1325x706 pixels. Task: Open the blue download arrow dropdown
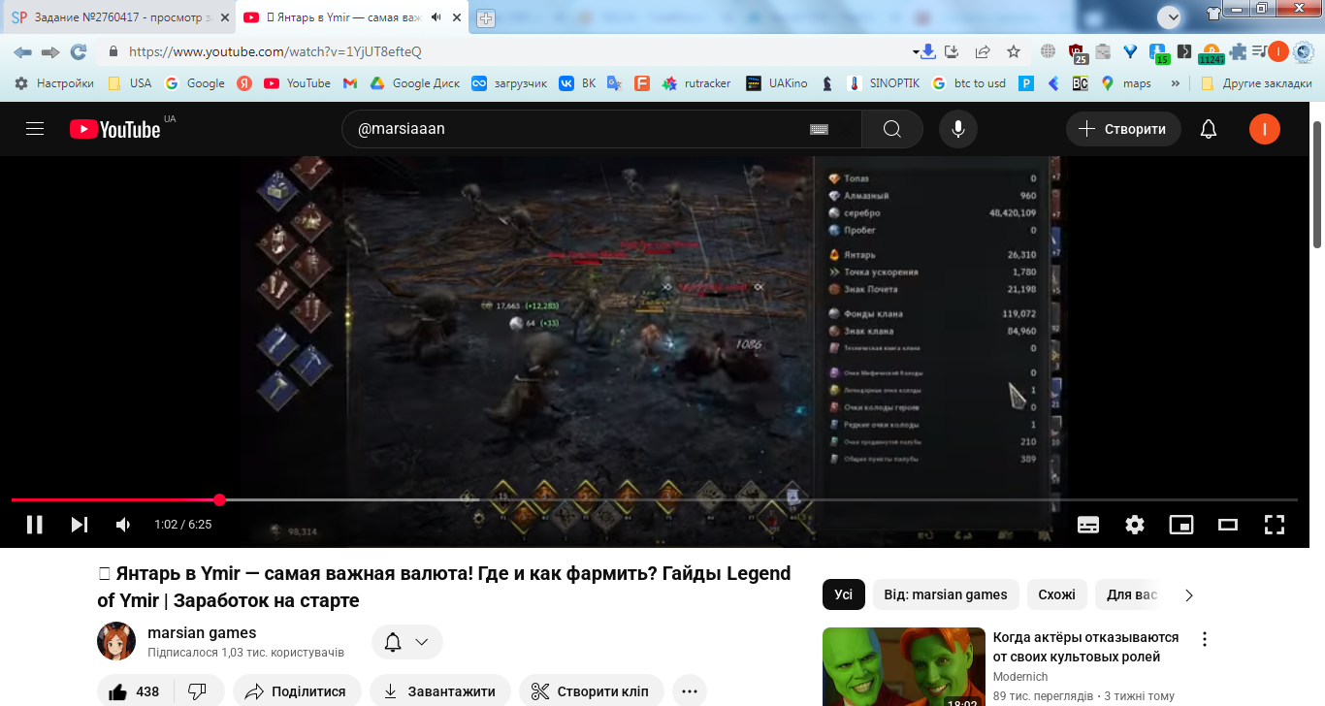(923, 51)
